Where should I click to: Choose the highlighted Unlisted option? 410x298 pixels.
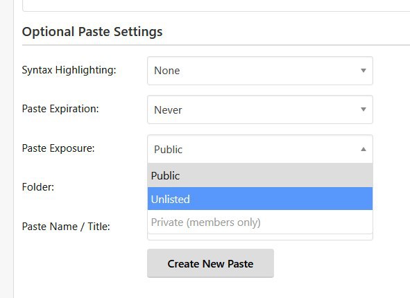point(260,198)
